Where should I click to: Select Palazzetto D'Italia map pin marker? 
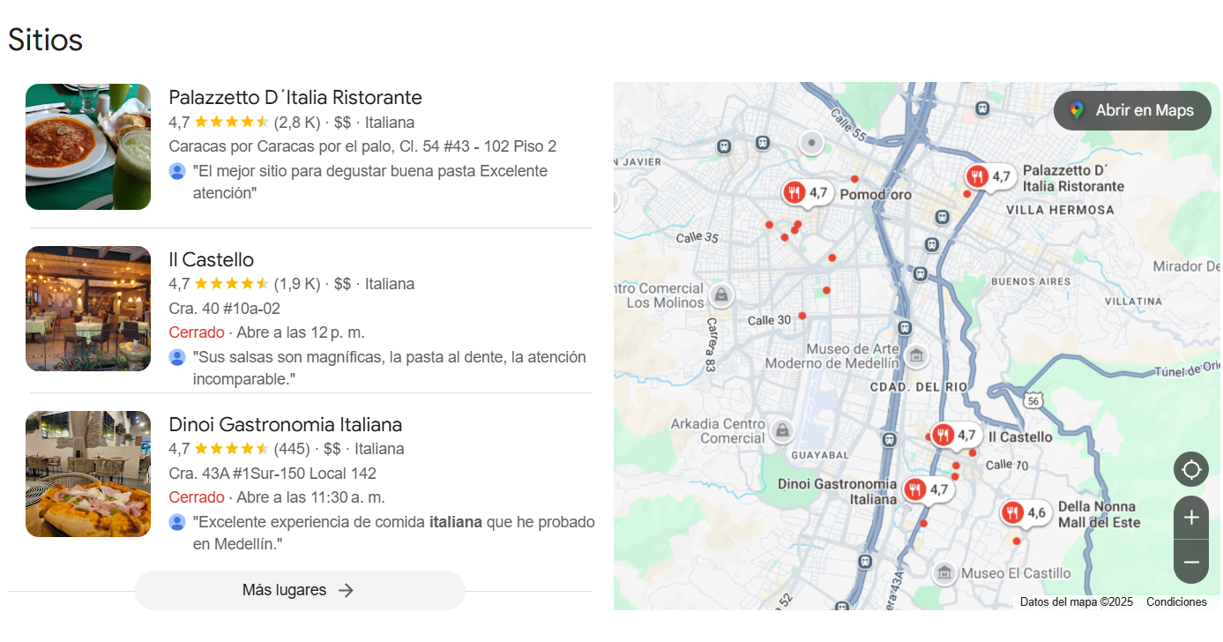(x=977, y=176)
